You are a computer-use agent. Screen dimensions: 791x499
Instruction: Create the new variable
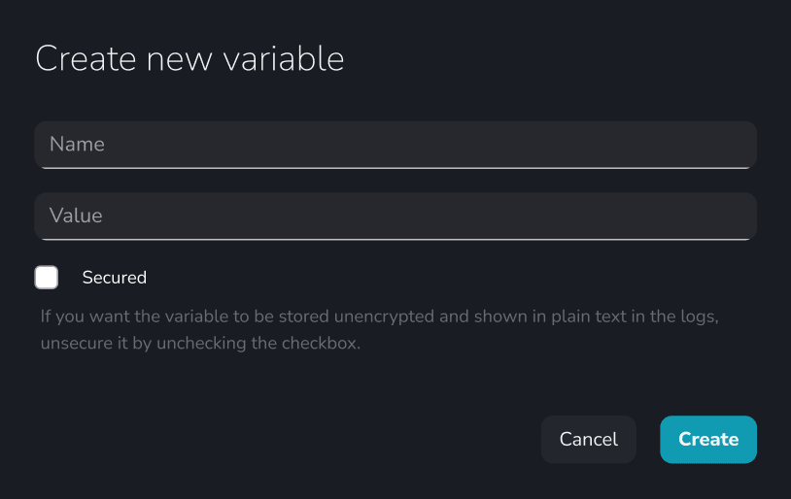click(708, 440)
